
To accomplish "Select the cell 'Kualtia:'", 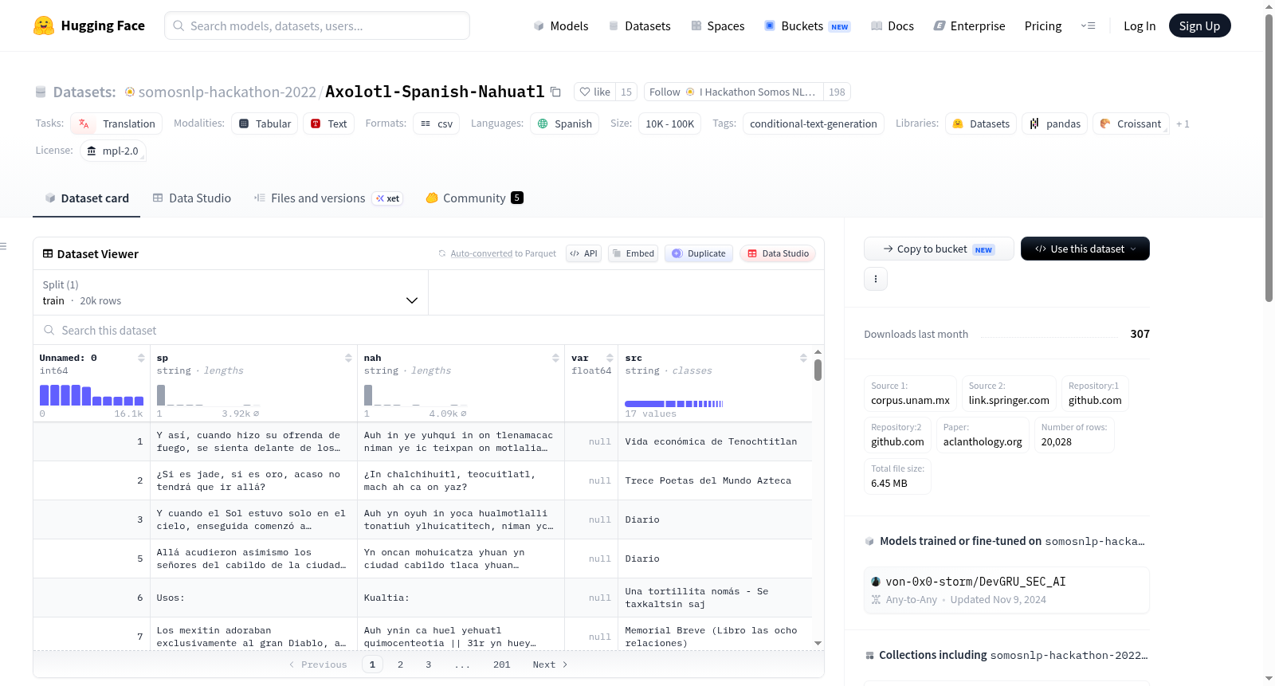I will coord(461,598).
